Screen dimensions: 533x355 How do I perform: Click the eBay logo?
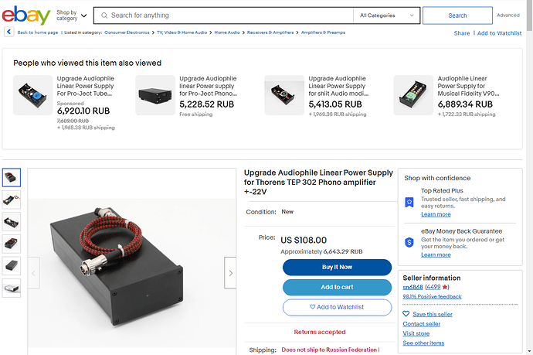[x=26, y=15]
